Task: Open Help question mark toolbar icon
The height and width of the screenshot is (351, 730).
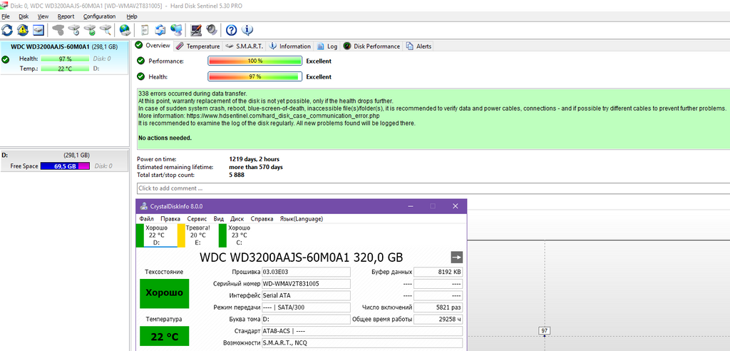Action: coord(232,30)
